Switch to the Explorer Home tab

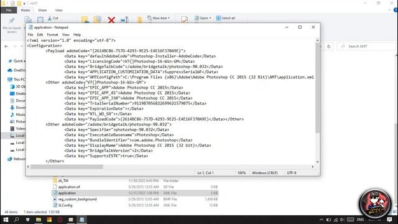click(25, 10)
